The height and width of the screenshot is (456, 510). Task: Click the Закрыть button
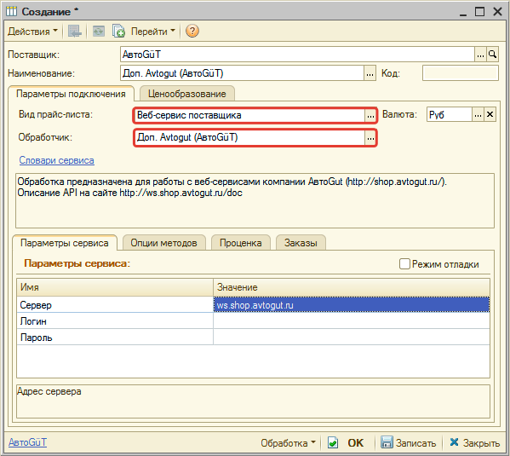[x=475, y=443]
